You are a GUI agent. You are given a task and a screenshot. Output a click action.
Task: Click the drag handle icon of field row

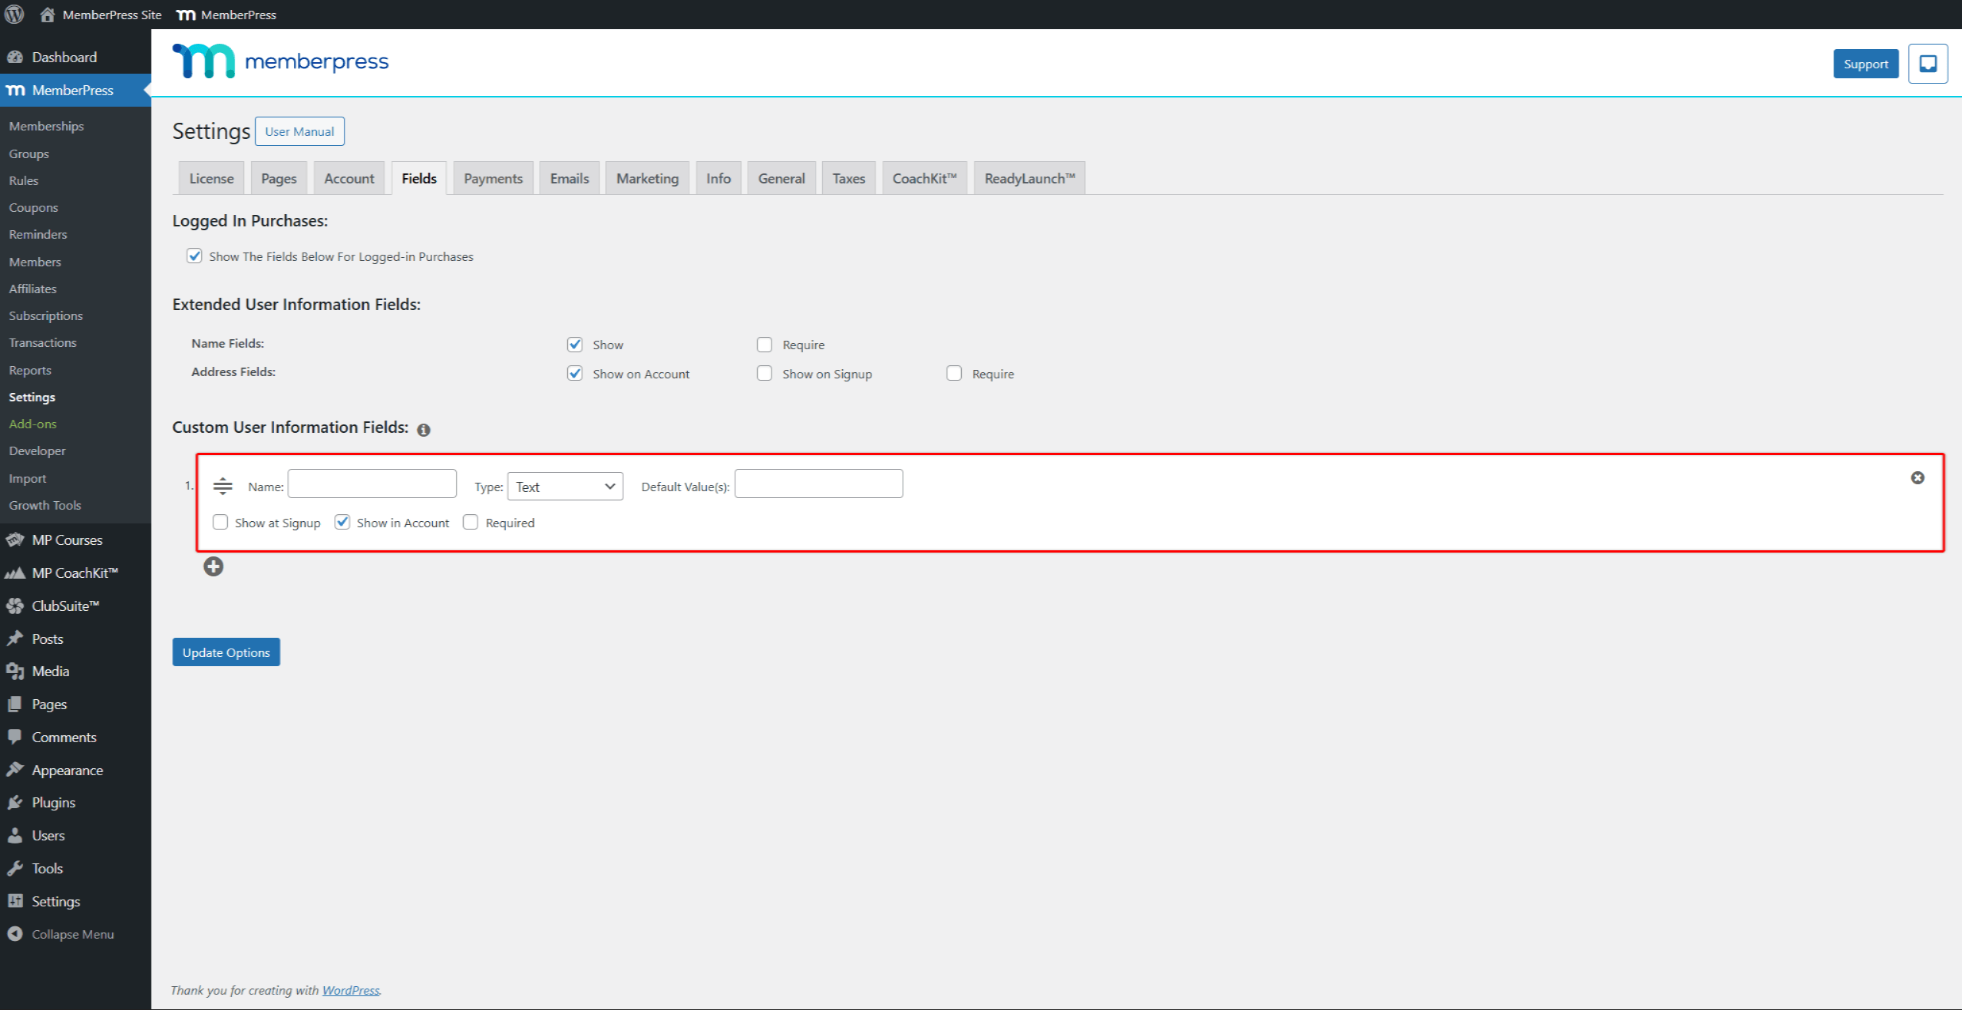click(223, 486)
